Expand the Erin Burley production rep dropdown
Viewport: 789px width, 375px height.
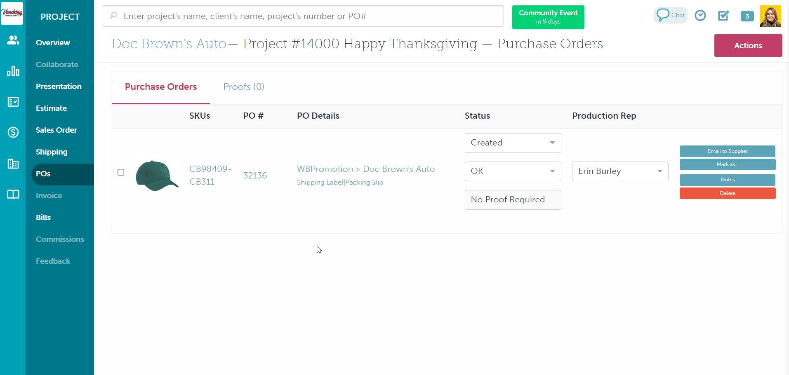(620, 171)
